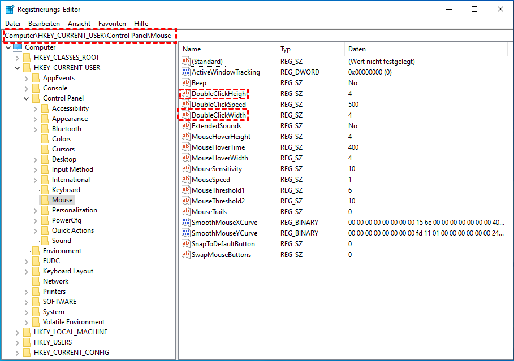514x361 pixels.
Task: Select the Quick Actions key
Action: (x=73, y=230)
